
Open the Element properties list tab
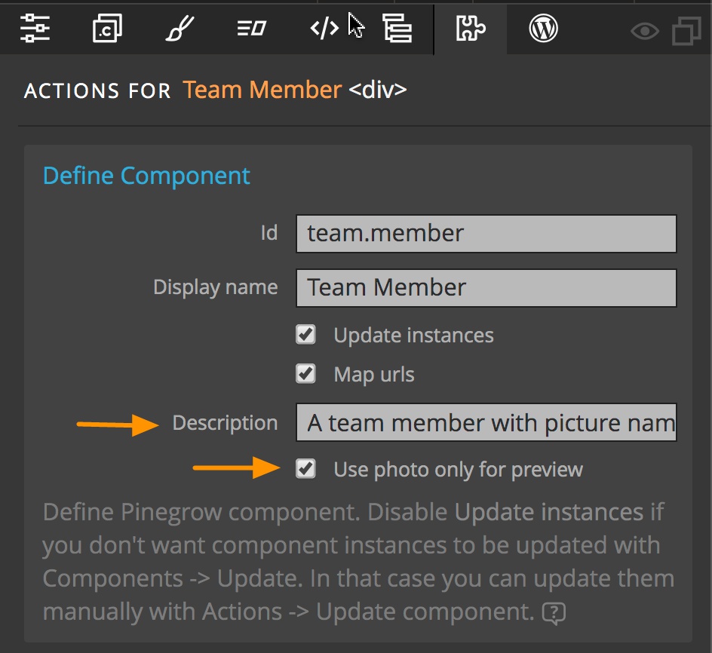tap(252, 28)
